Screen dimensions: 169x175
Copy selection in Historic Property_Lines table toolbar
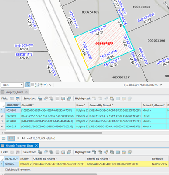coord(69,152)
